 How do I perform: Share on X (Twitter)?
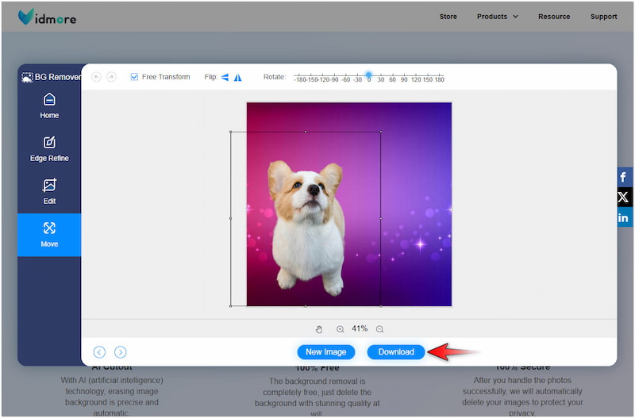[624, 197]
